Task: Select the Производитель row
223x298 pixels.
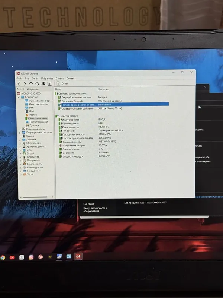Action: pyautogui.click(x=113, y=123)
